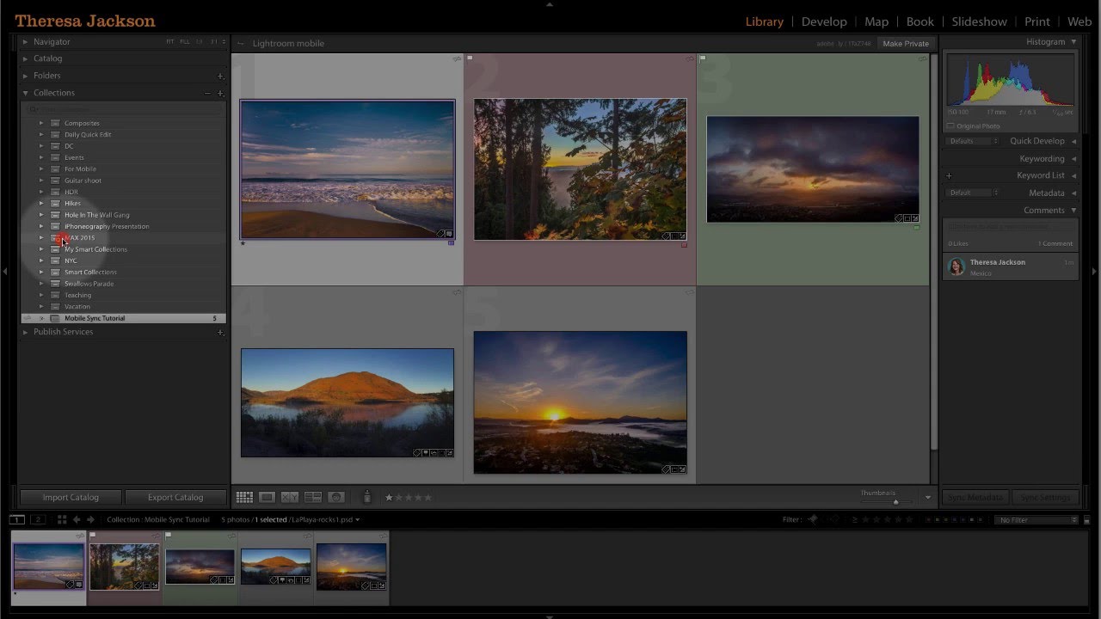Click the Sync Settings button
1101x619 pixels.
pyautogui.click(x=1045, y=498)
